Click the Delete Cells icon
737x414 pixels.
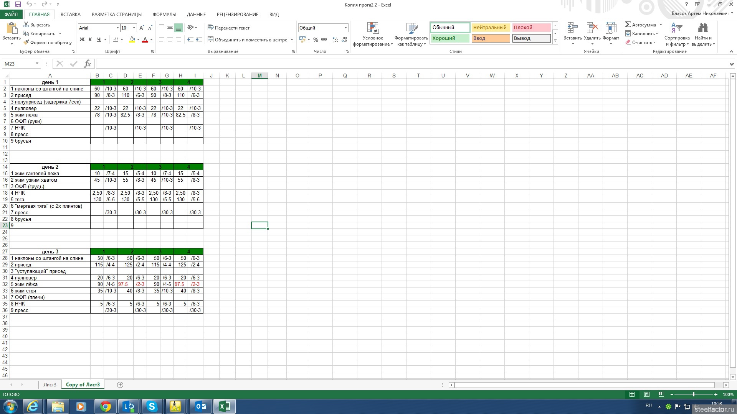pyautogui.click(x=592, y=28)
